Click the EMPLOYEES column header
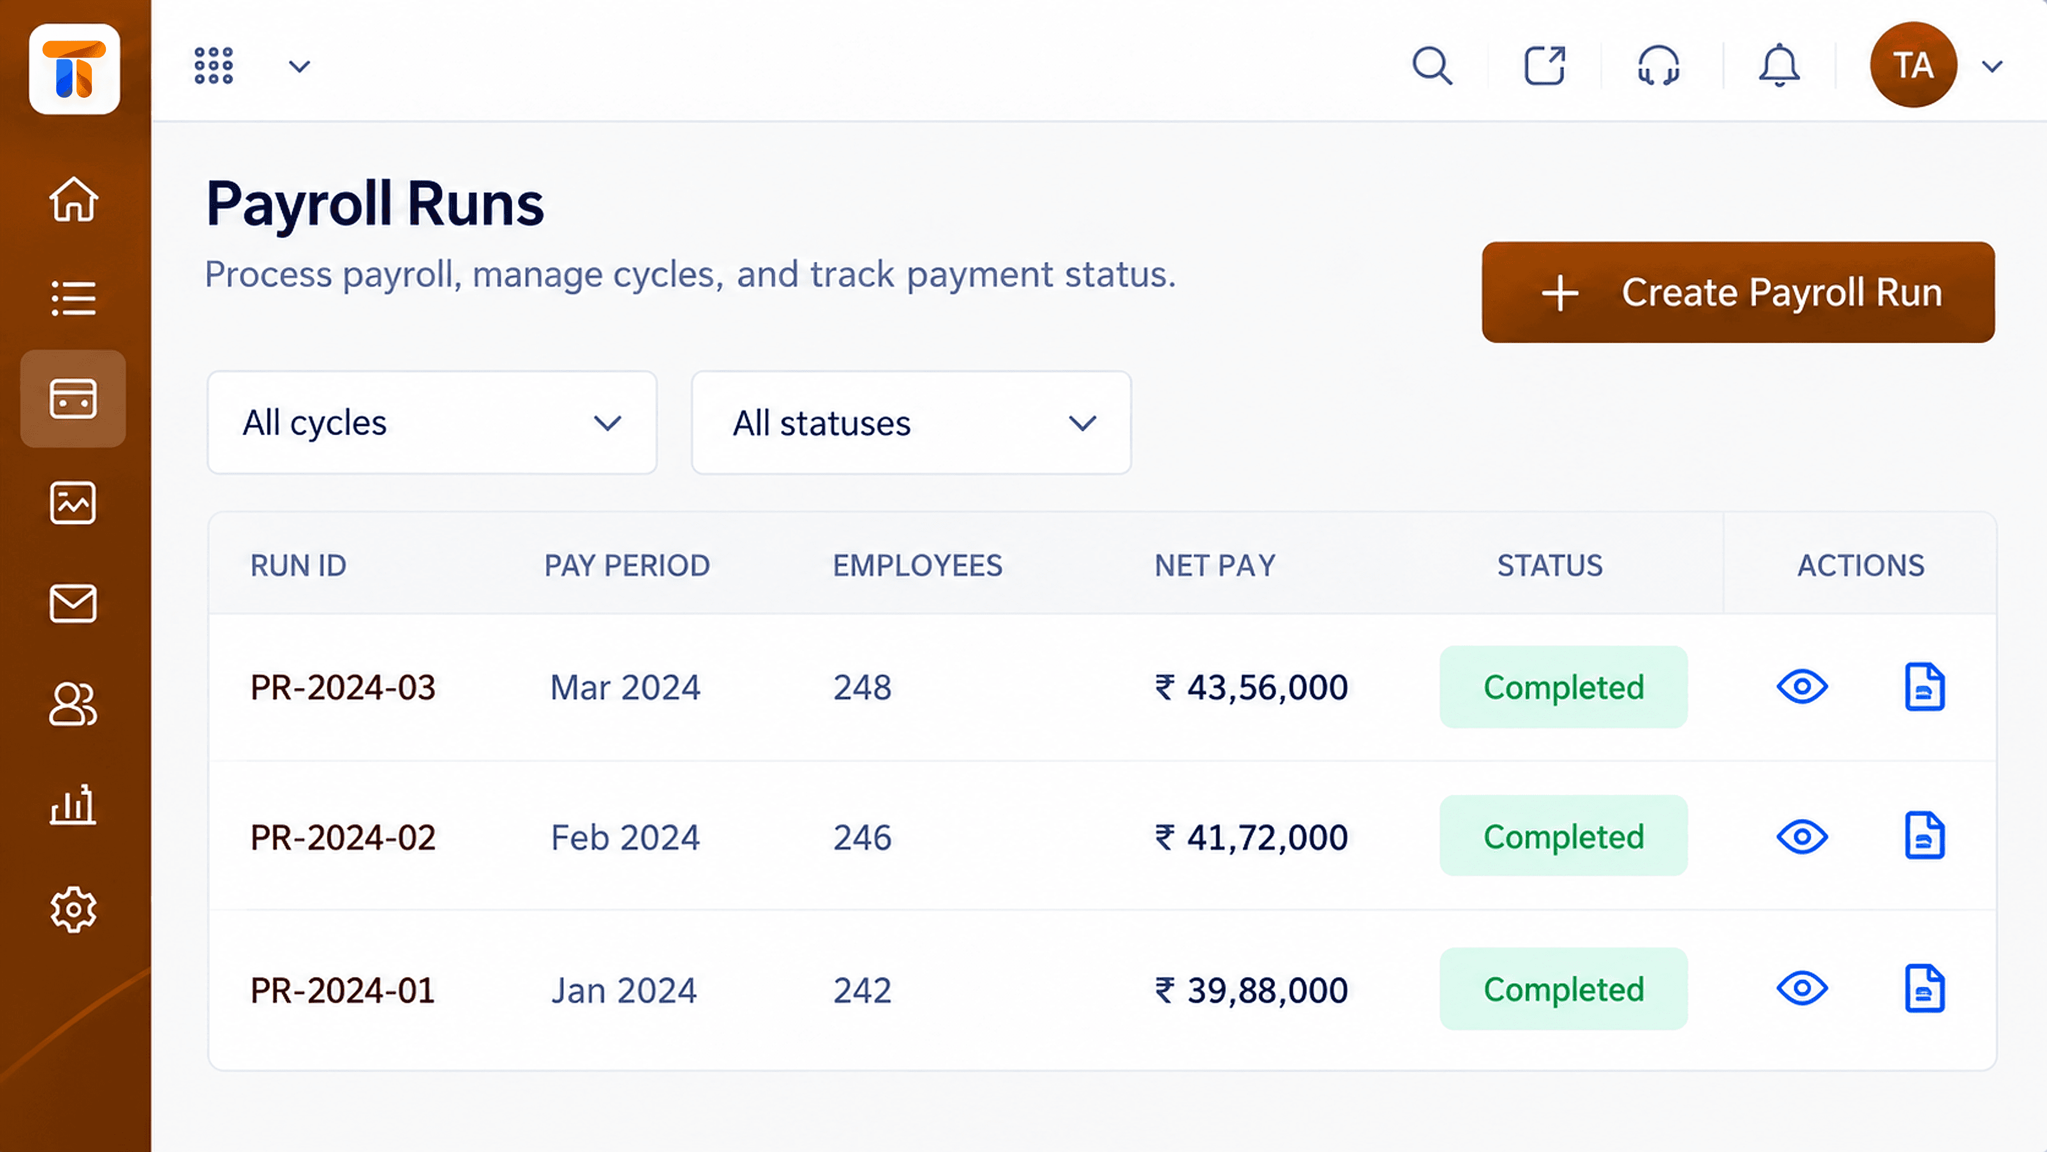This screenshot has height=1152, width=2047. [918, 566]
